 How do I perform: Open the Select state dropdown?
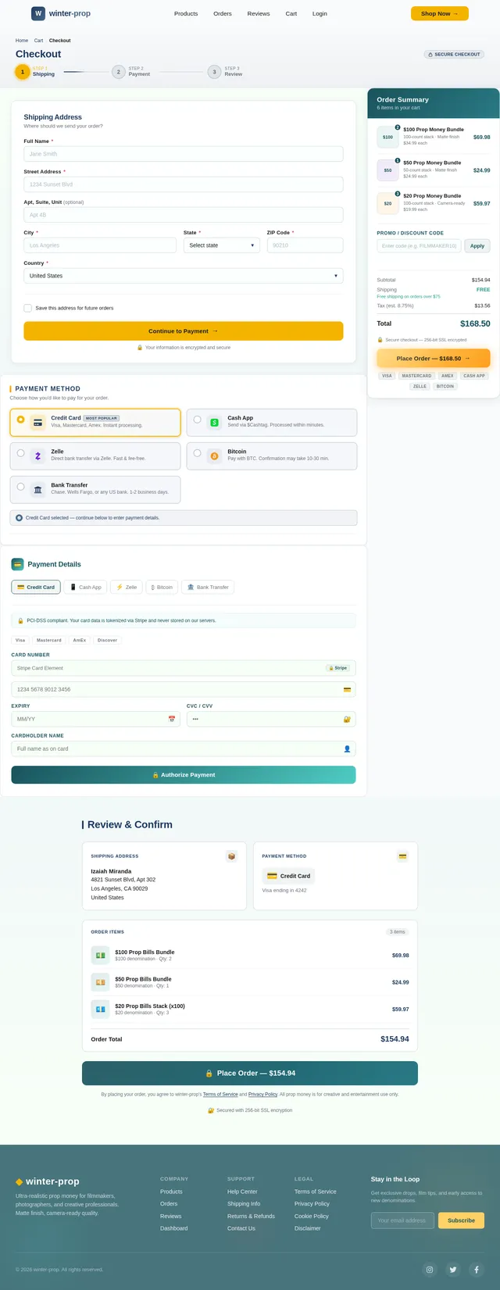[x=222, y=245]
